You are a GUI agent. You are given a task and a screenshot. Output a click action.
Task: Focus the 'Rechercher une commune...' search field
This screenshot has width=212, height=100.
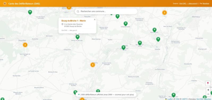click(106, 11)
